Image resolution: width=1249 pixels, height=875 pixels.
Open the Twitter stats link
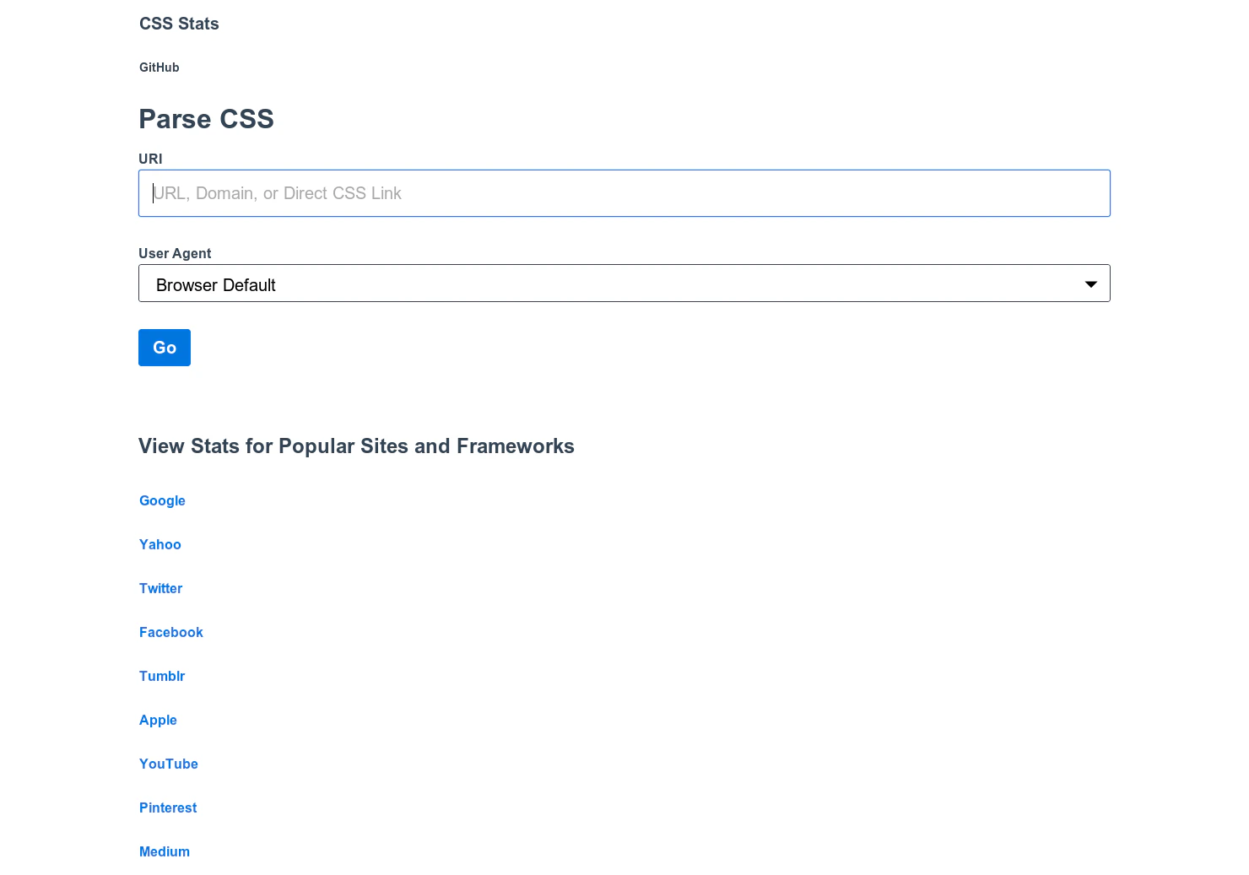(x=160, y=588)
